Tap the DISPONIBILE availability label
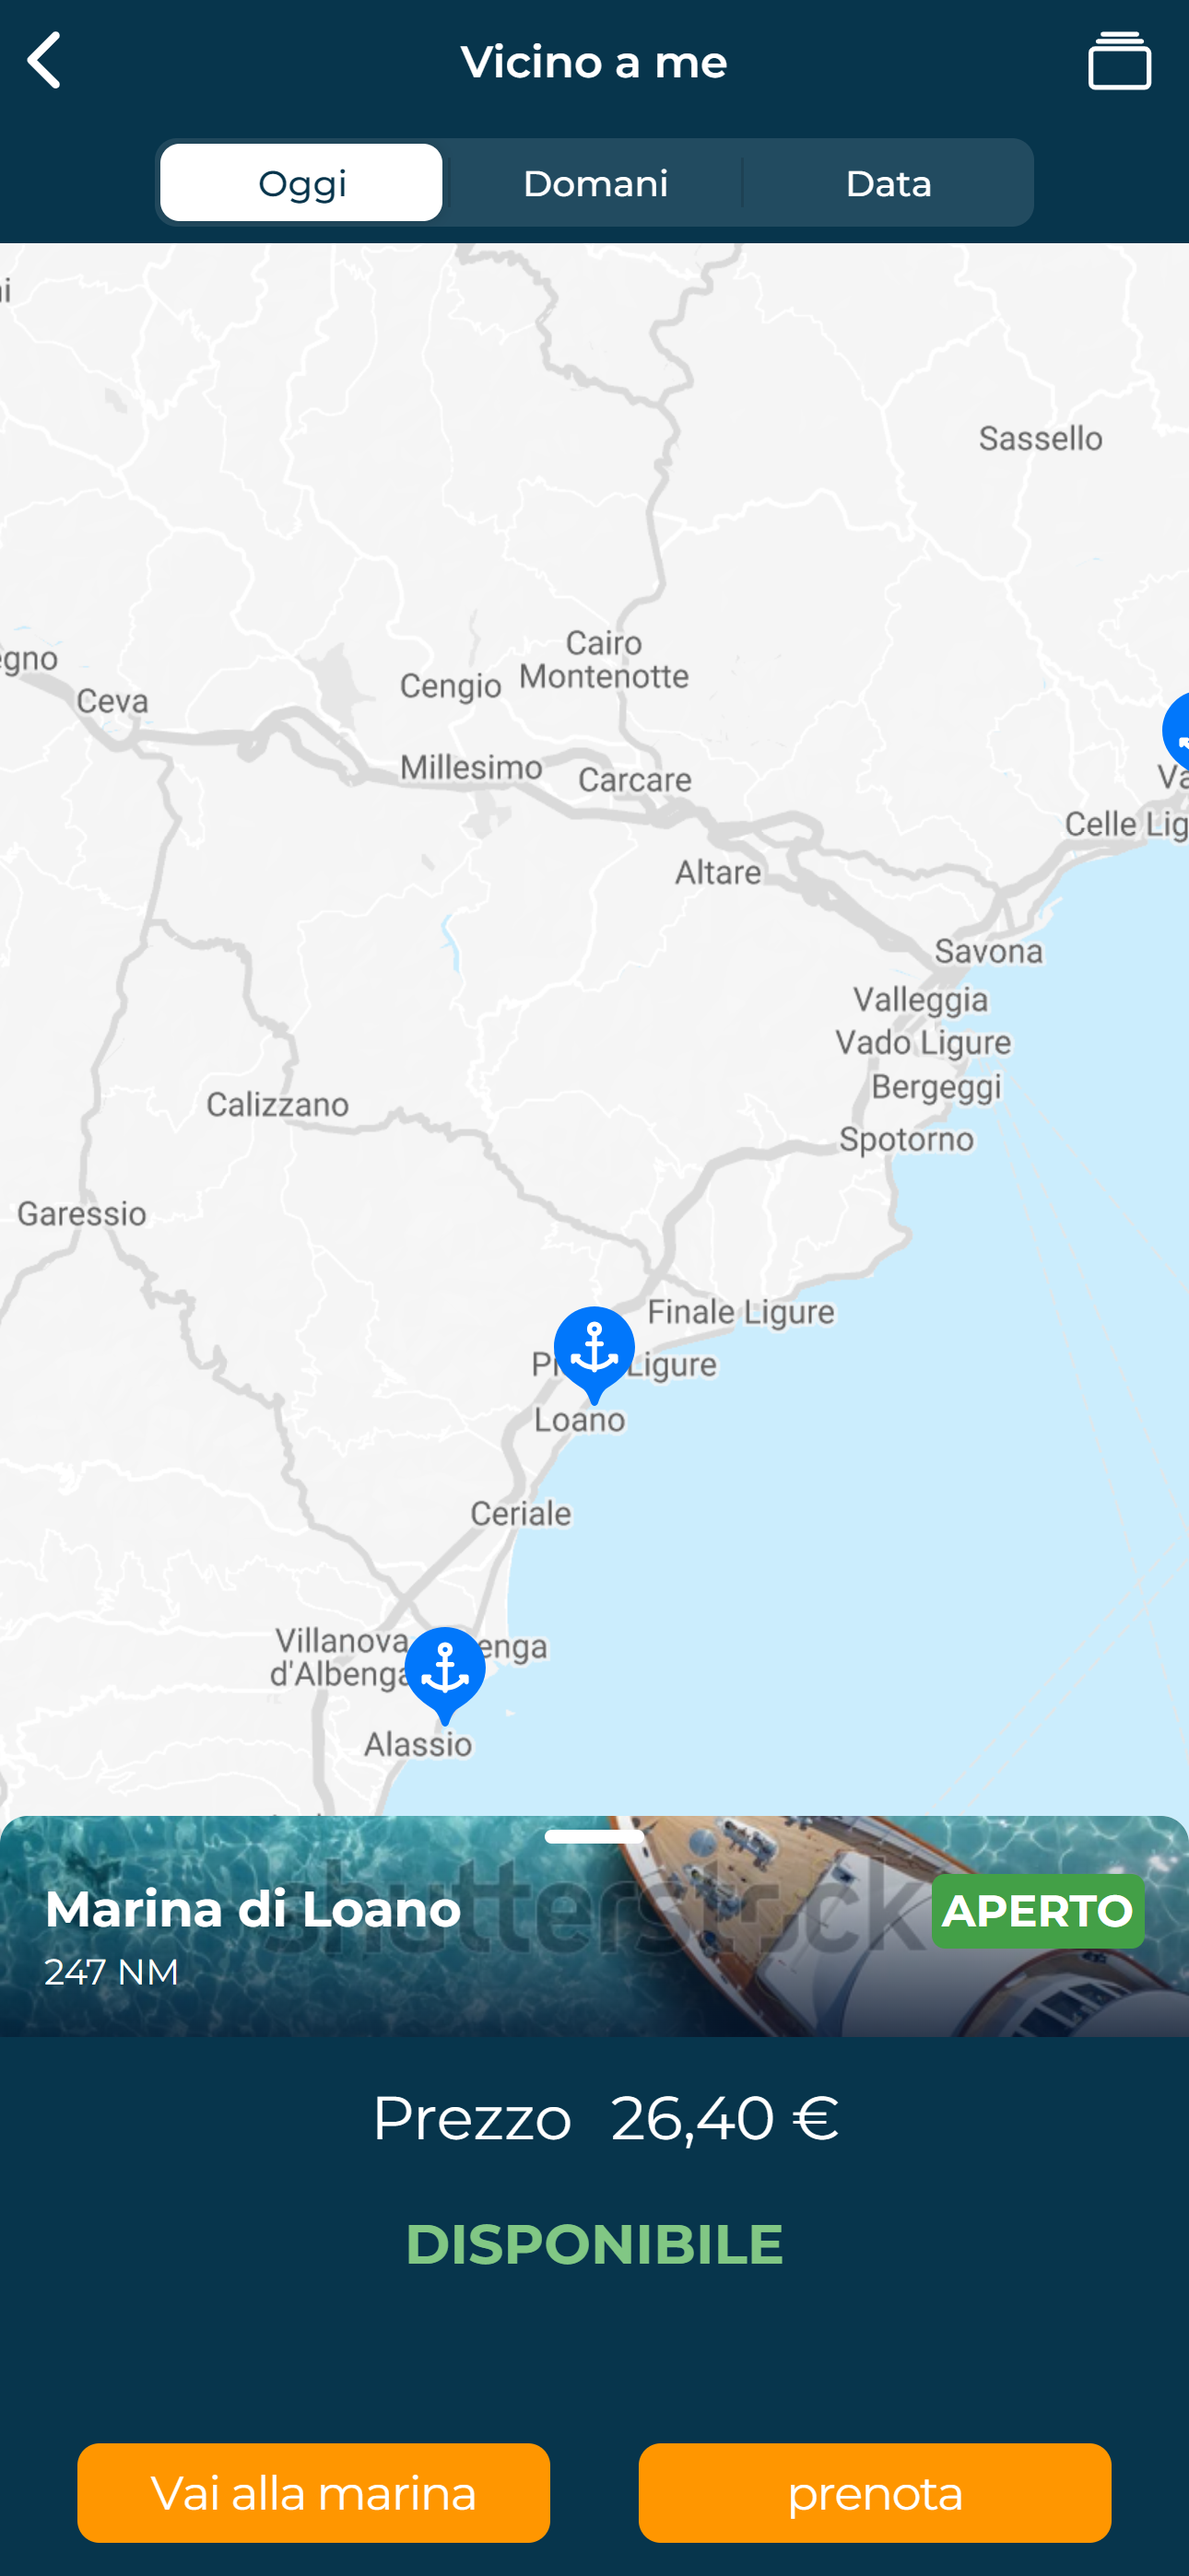This screenshot has width=1189, height=2576. pyautogui.click(x=594, y=2244)
